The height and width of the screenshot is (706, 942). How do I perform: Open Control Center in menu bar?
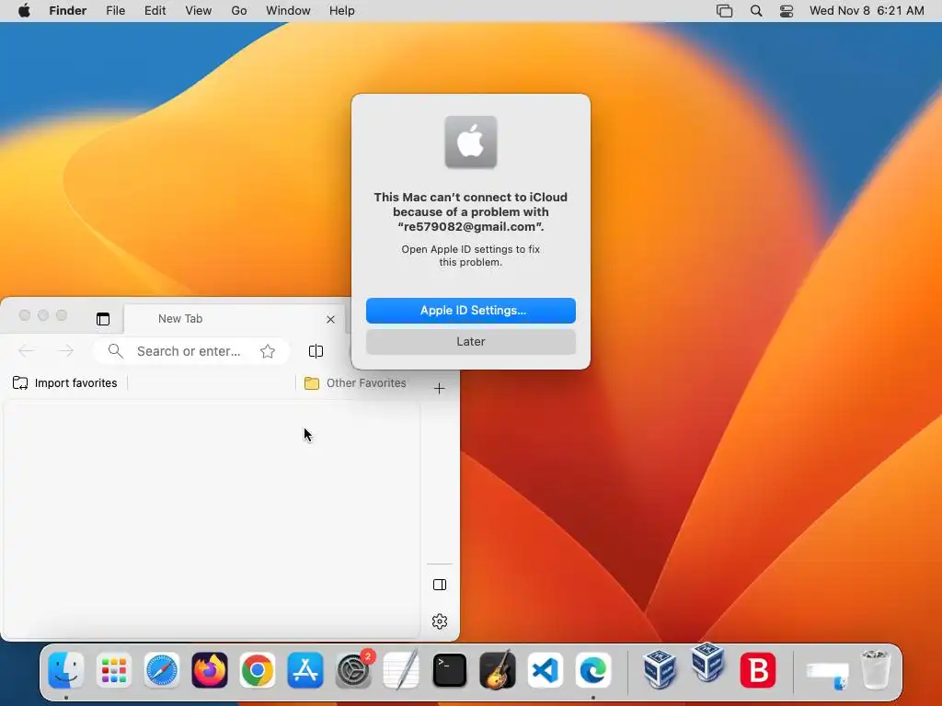787,11
